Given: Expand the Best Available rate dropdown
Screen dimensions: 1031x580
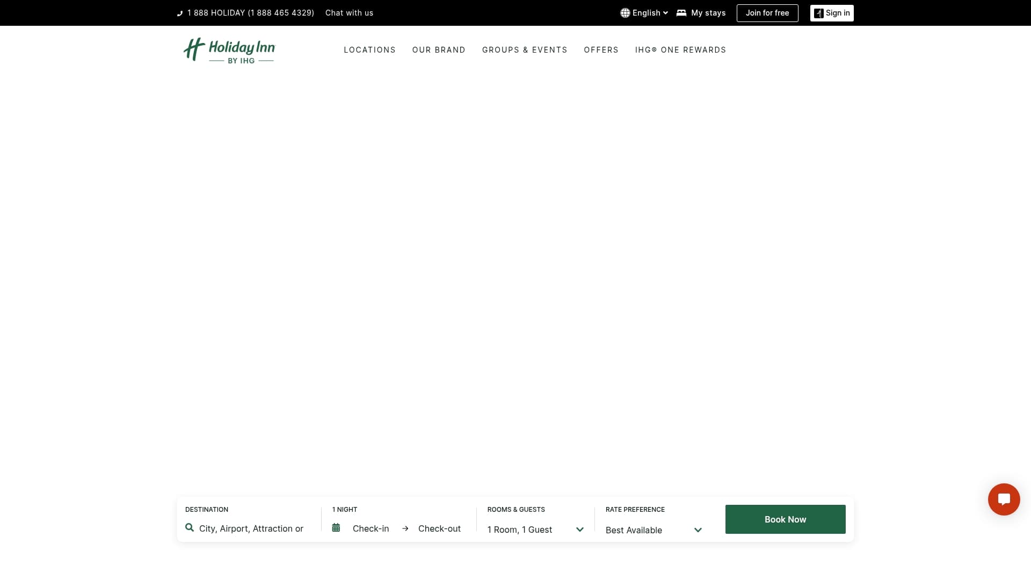Looking at the screenshot, I should 654,530.
